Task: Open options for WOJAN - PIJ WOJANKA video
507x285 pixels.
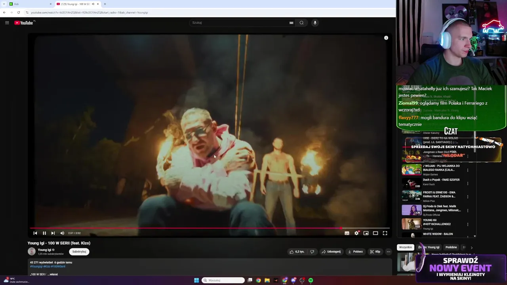Action: (468, 170)
